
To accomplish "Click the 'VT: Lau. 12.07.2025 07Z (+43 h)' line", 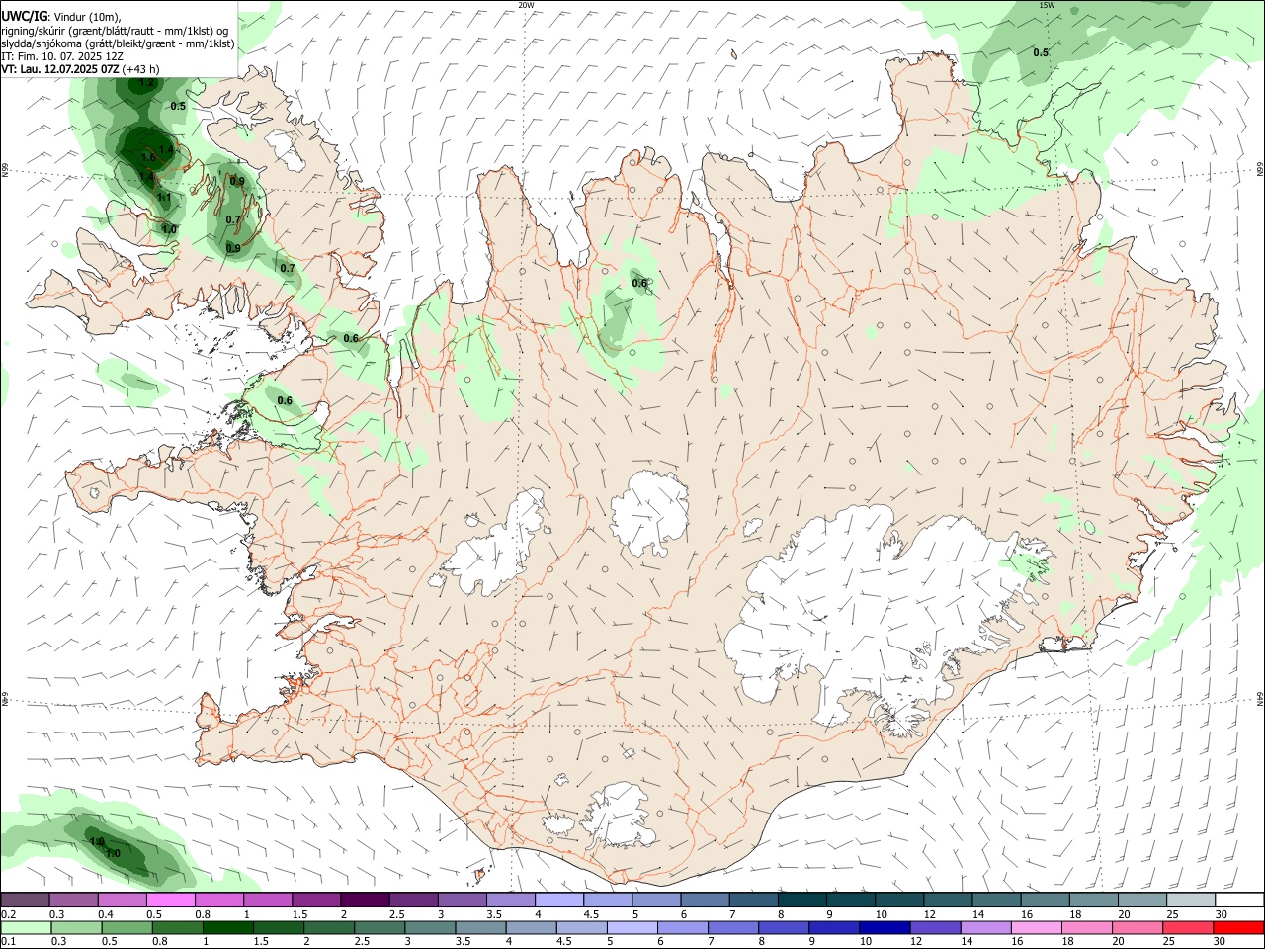I will (80, 69).
